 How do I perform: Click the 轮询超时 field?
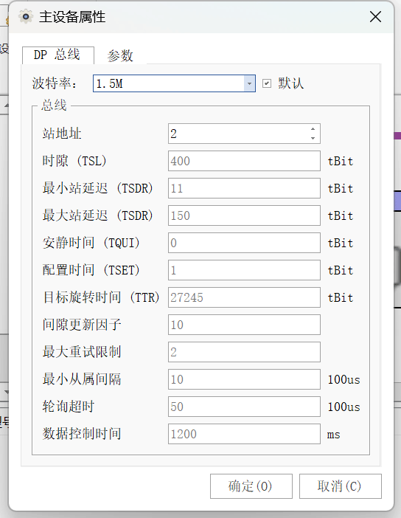click(x=244, y=407)
